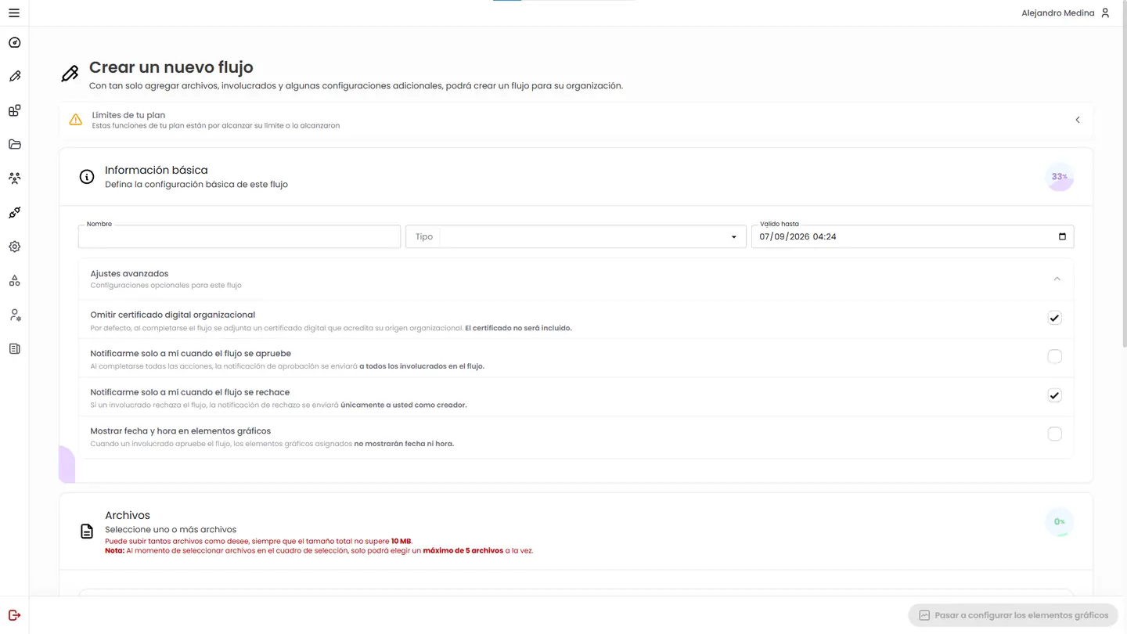Viewport: 1127px width, 634px height.
Task: Click the "Crear un nuevo flujo" heading
Action: point(171,67)
